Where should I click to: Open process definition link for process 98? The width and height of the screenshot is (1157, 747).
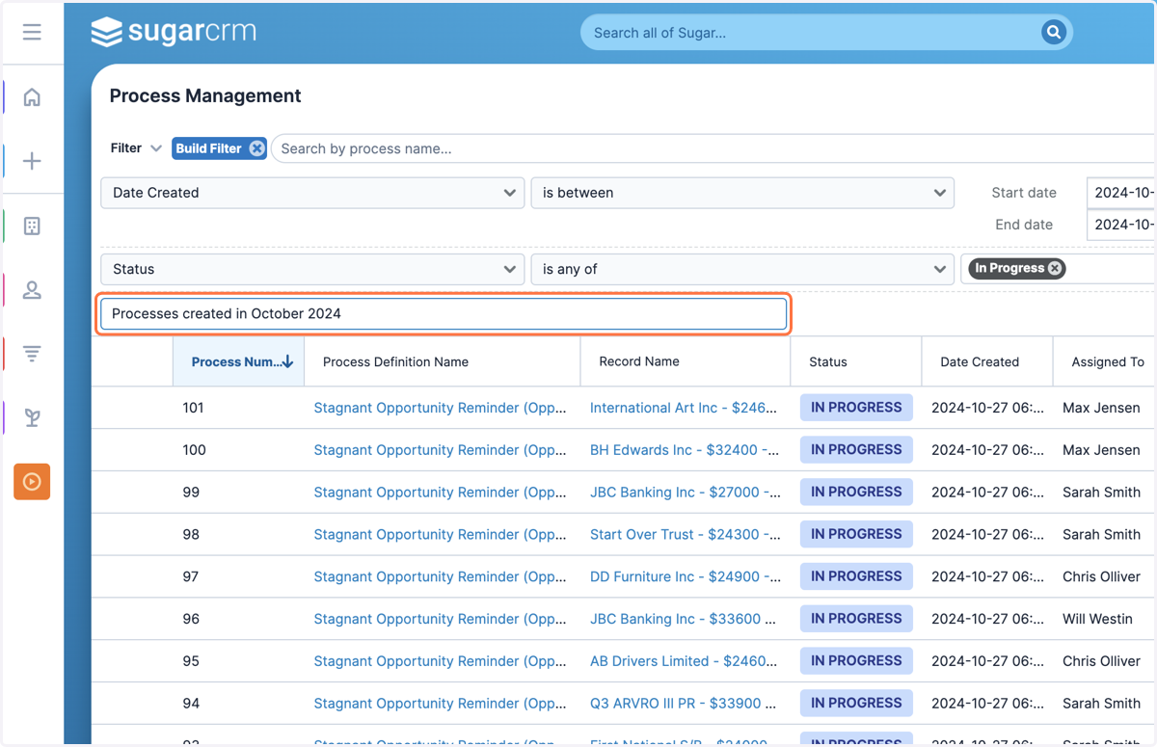click(x=441, y=535)
